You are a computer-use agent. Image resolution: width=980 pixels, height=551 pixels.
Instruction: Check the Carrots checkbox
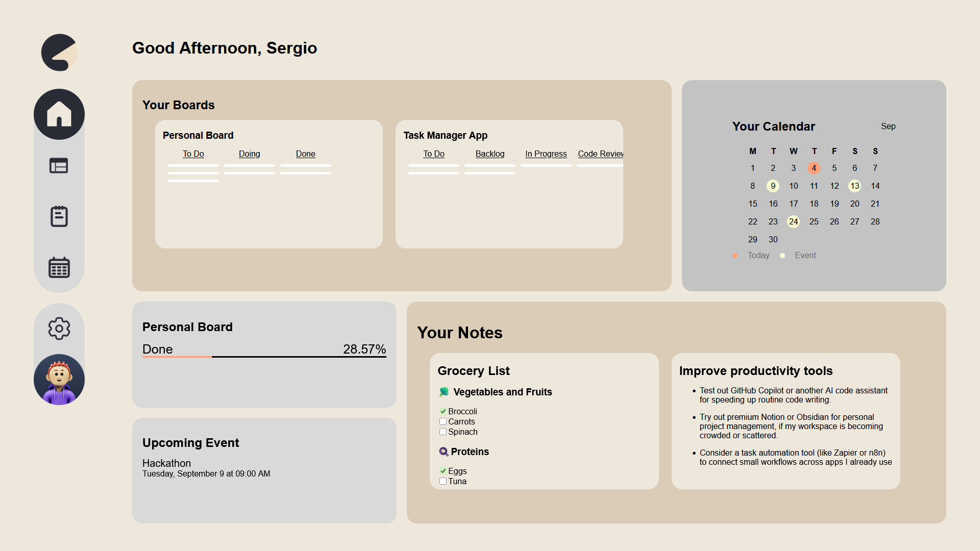click(x=443, y=421)
